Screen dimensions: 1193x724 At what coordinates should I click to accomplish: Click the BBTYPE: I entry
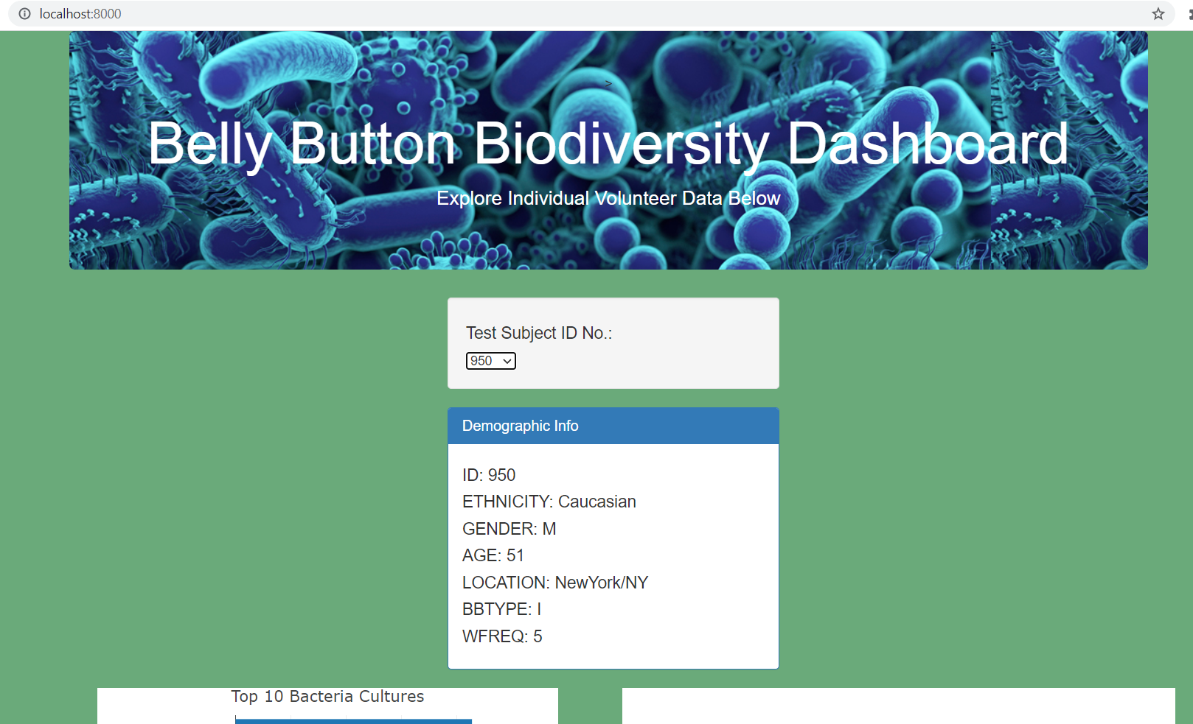(x=500, y=609)
